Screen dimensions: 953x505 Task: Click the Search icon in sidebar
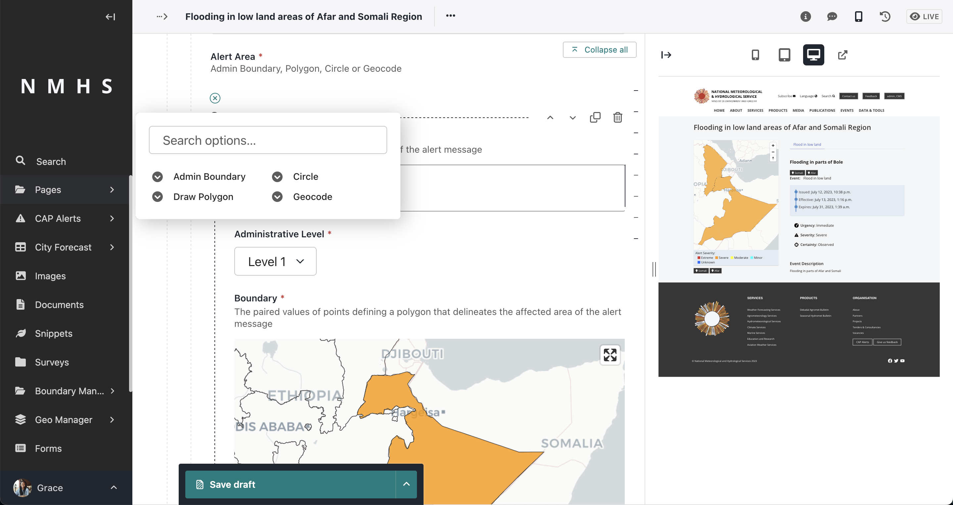(20, 161)
